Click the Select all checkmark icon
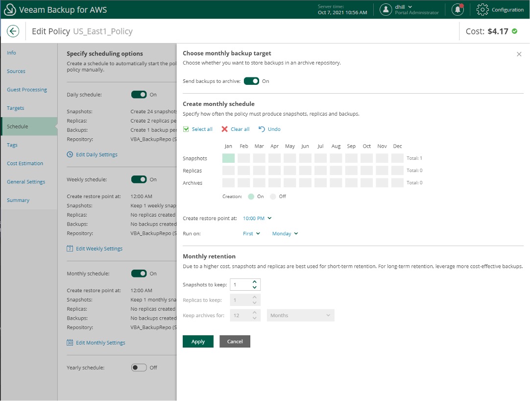 [186, 129]
